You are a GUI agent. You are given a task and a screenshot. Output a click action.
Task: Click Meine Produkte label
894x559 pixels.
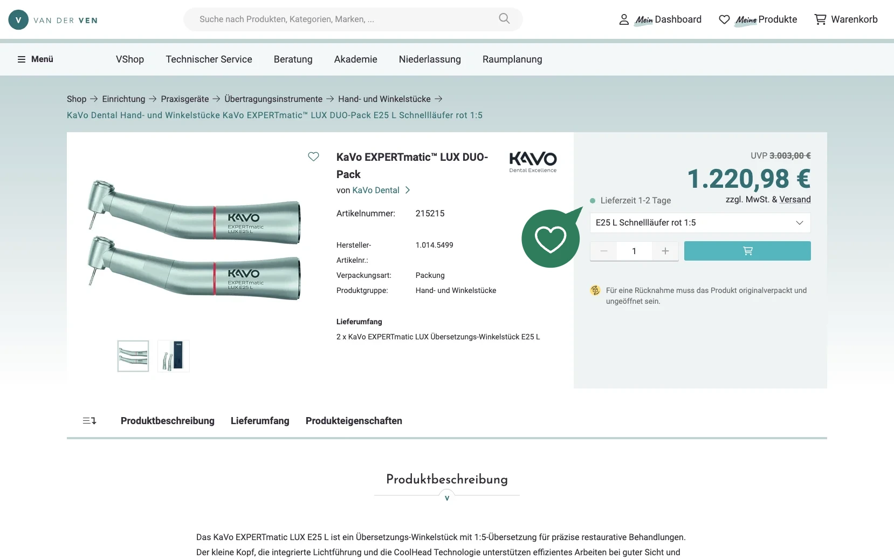(x=766, y=19)
